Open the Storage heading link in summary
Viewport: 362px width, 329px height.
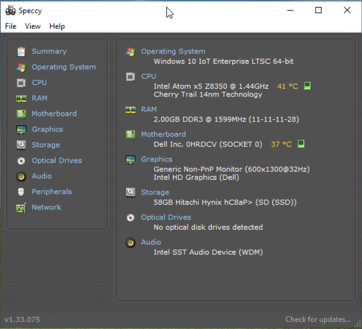155,192
